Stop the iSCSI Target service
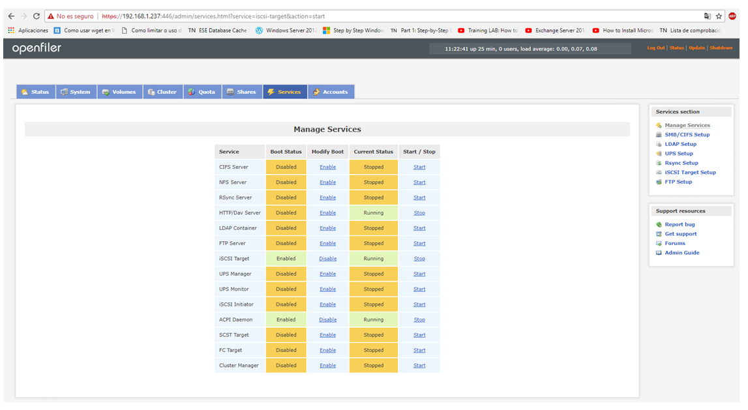 pos(419,258)
